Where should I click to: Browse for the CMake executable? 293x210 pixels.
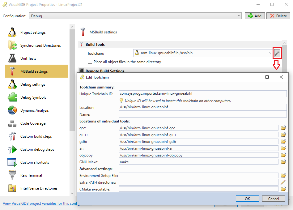click(283, 189)
